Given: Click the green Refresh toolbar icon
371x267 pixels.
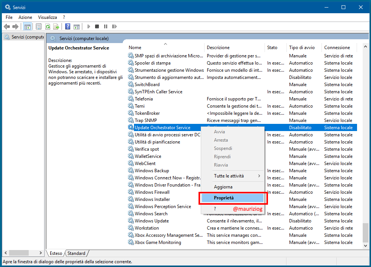Looking at the screenshot, I should [x=48, y=26].
